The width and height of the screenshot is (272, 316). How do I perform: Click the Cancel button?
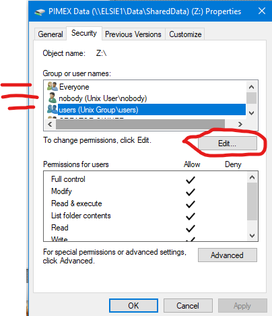tap(188, 305)
